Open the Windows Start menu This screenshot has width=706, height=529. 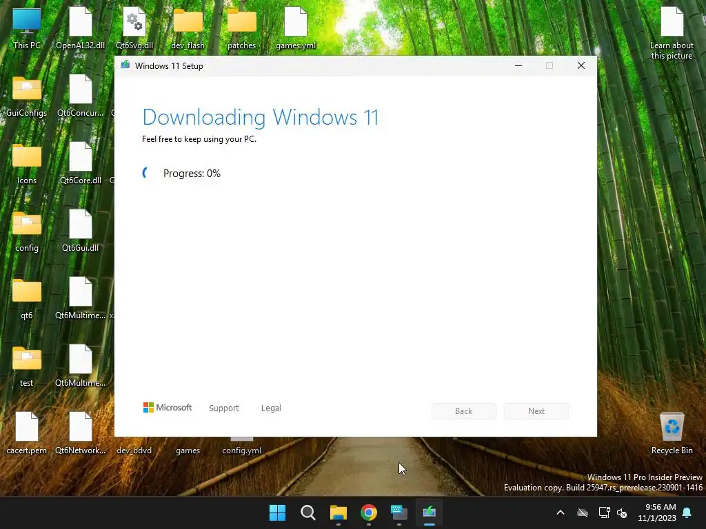coord(277,512)
